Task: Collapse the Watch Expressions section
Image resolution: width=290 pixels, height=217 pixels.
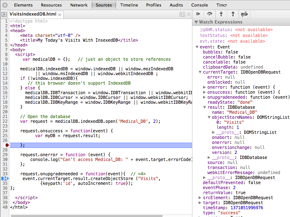Action: coord(196,22)
